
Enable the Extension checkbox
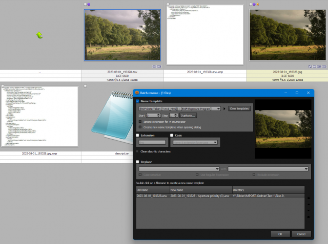[137, 135]
